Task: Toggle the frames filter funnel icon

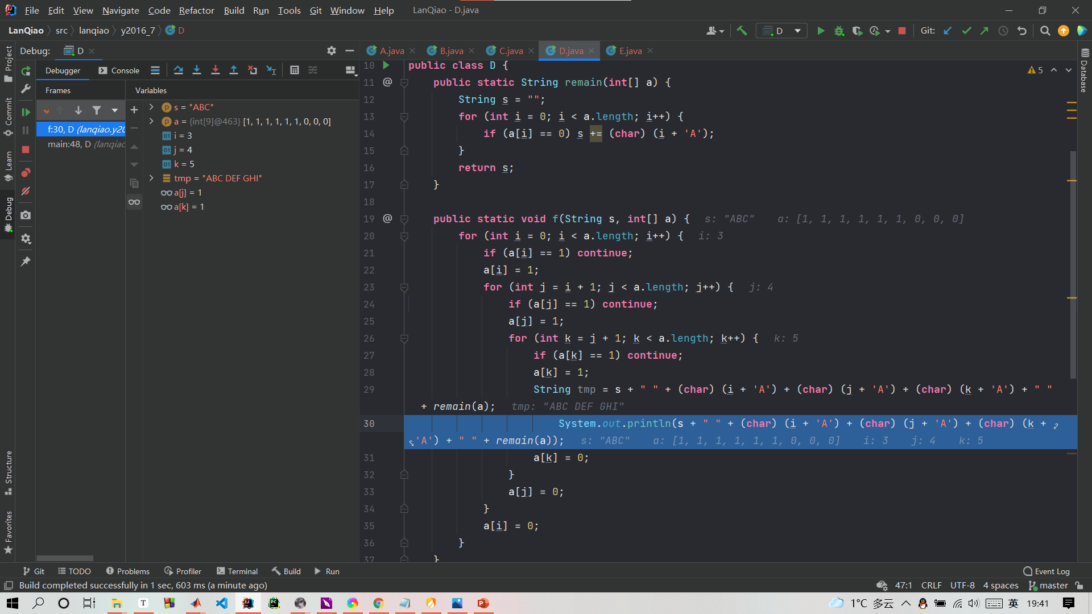Action: [97, 110]
